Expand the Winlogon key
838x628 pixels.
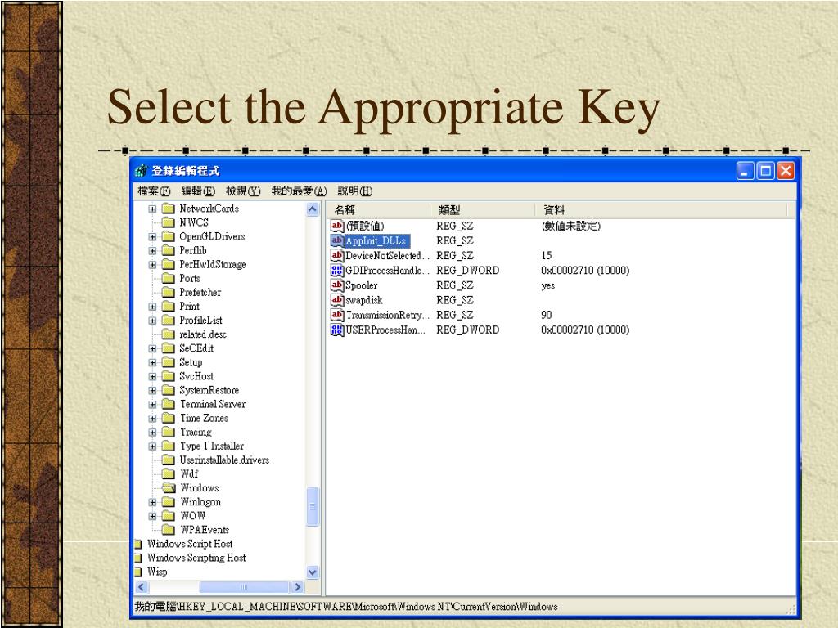152,502
